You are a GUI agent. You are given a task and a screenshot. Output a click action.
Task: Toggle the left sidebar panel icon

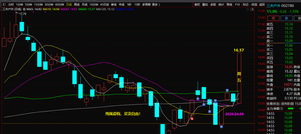(4, 5)
